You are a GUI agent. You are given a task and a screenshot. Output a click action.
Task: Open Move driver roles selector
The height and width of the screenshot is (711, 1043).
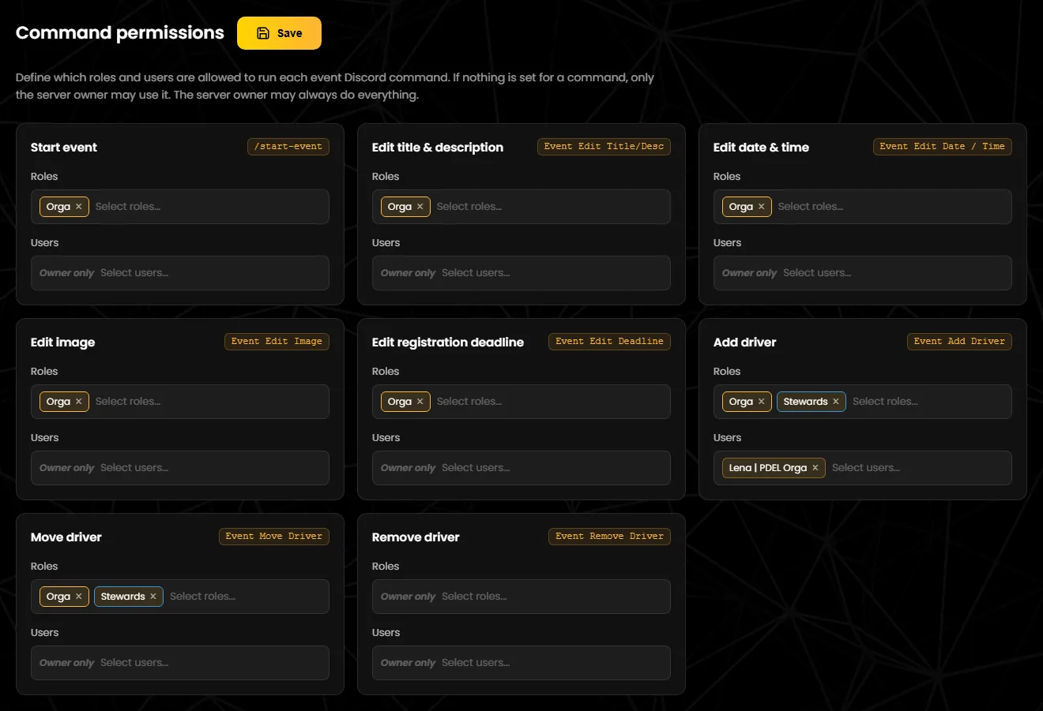point(180,597)
